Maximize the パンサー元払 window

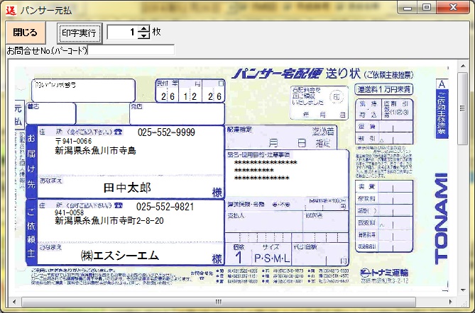click(x=427, y=7)
